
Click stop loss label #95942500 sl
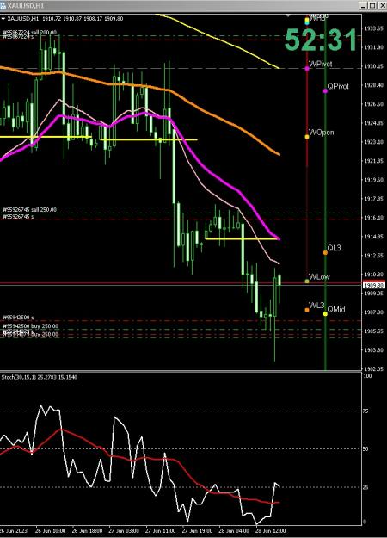click(19, 318)
